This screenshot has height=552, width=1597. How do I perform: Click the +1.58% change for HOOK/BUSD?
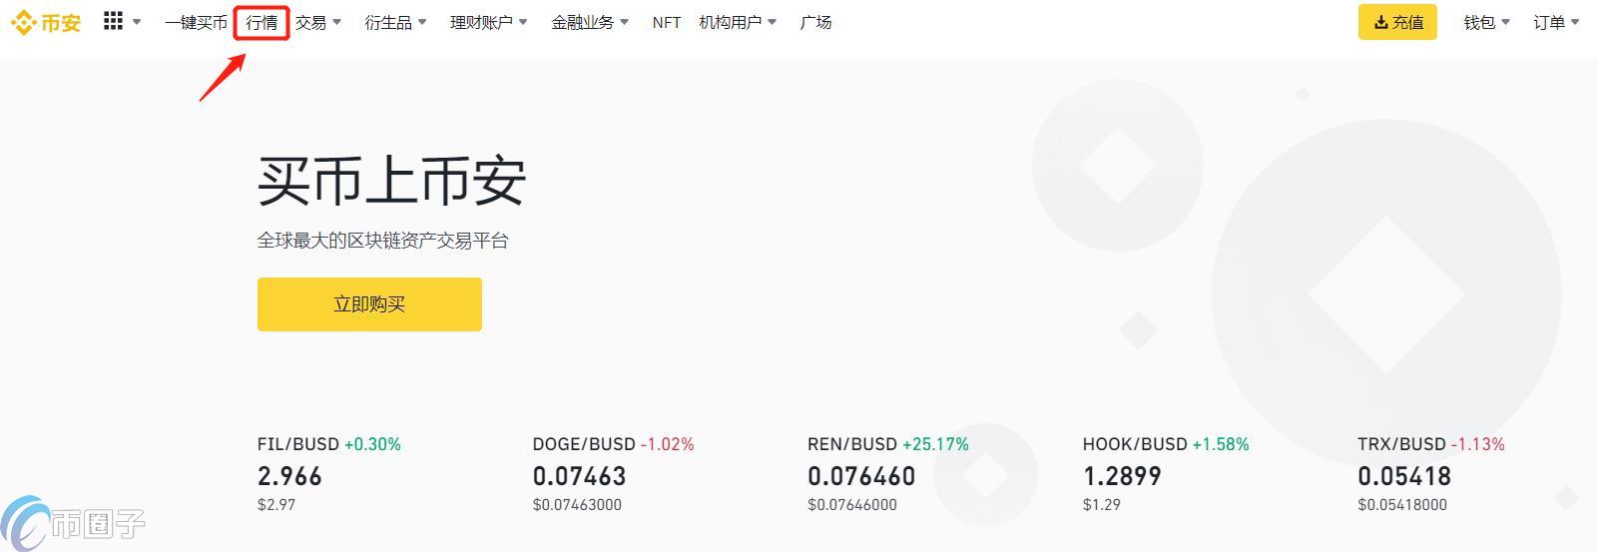click(1221, 444)
